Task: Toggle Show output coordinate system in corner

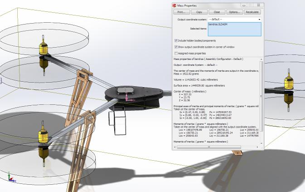Action: tap(176, 47)
